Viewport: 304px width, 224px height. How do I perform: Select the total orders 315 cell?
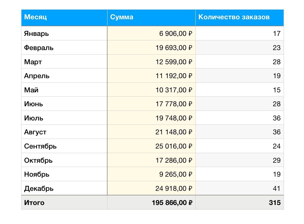tap(240, 203)
